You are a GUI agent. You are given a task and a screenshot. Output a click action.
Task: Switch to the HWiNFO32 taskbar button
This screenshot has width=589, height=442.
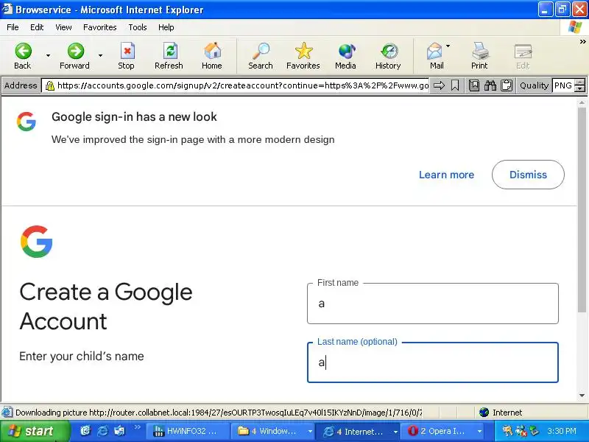click(186, 431)
